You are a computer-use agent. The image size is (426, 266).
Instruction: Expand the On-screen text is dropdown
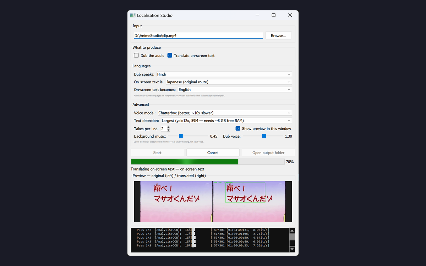pos(229,82)
